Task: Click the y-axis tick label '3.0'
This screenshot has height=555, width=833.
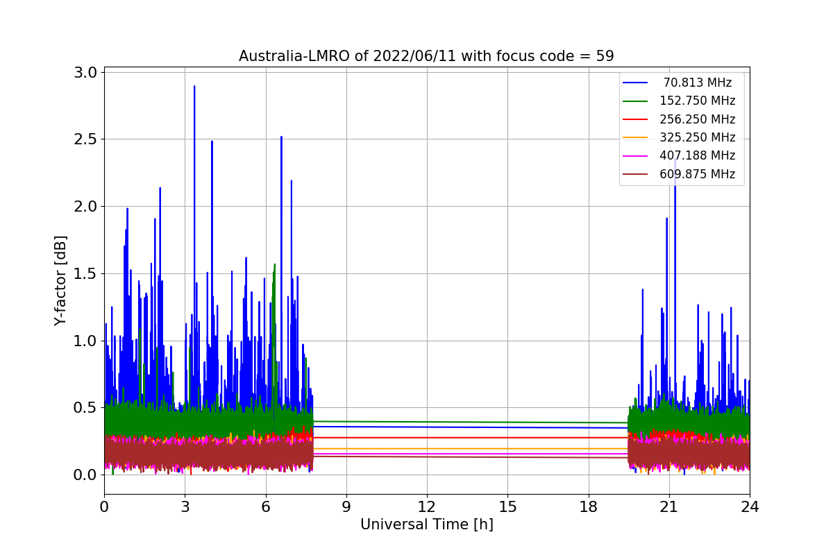Action: [x=85, y=72]
